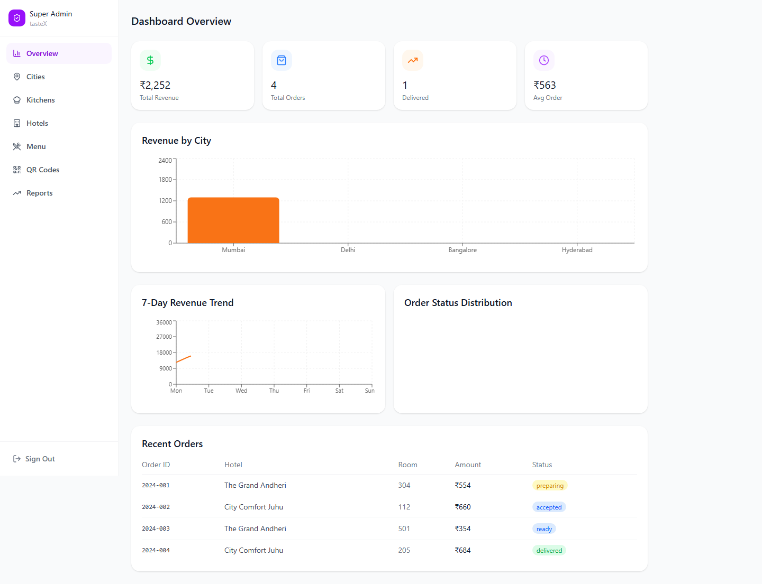Click the ₹684 amount cell
This screenshot has width=762, height=584.
pyautogui.click(x=463, y=550)
